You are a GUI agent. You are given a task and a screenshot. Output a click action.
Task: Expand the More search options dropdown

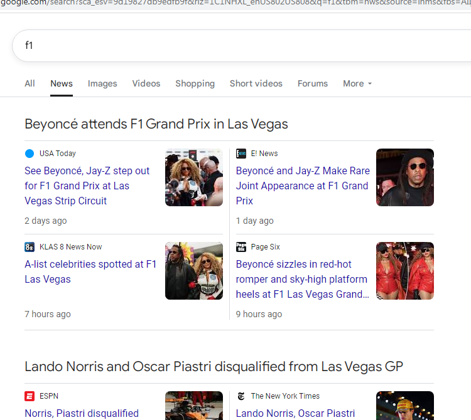(357, 83)
